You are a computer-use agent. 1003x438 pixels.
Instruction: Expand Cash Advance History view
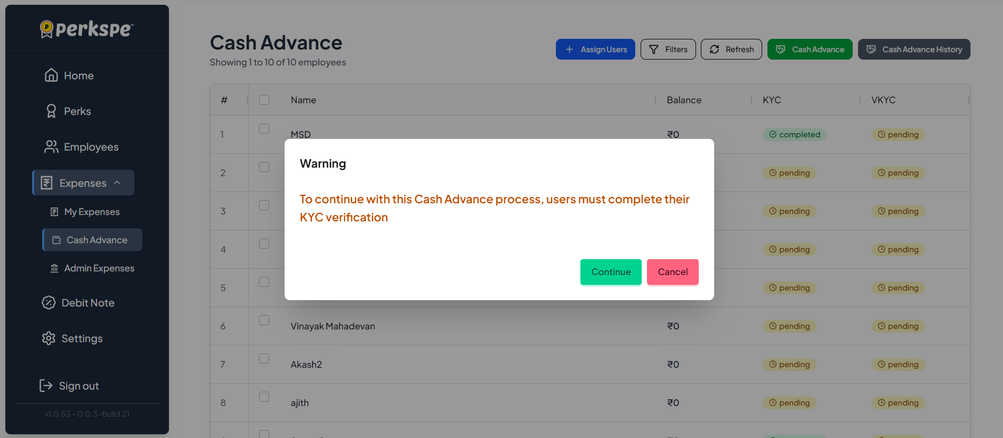tap(913, 49)
